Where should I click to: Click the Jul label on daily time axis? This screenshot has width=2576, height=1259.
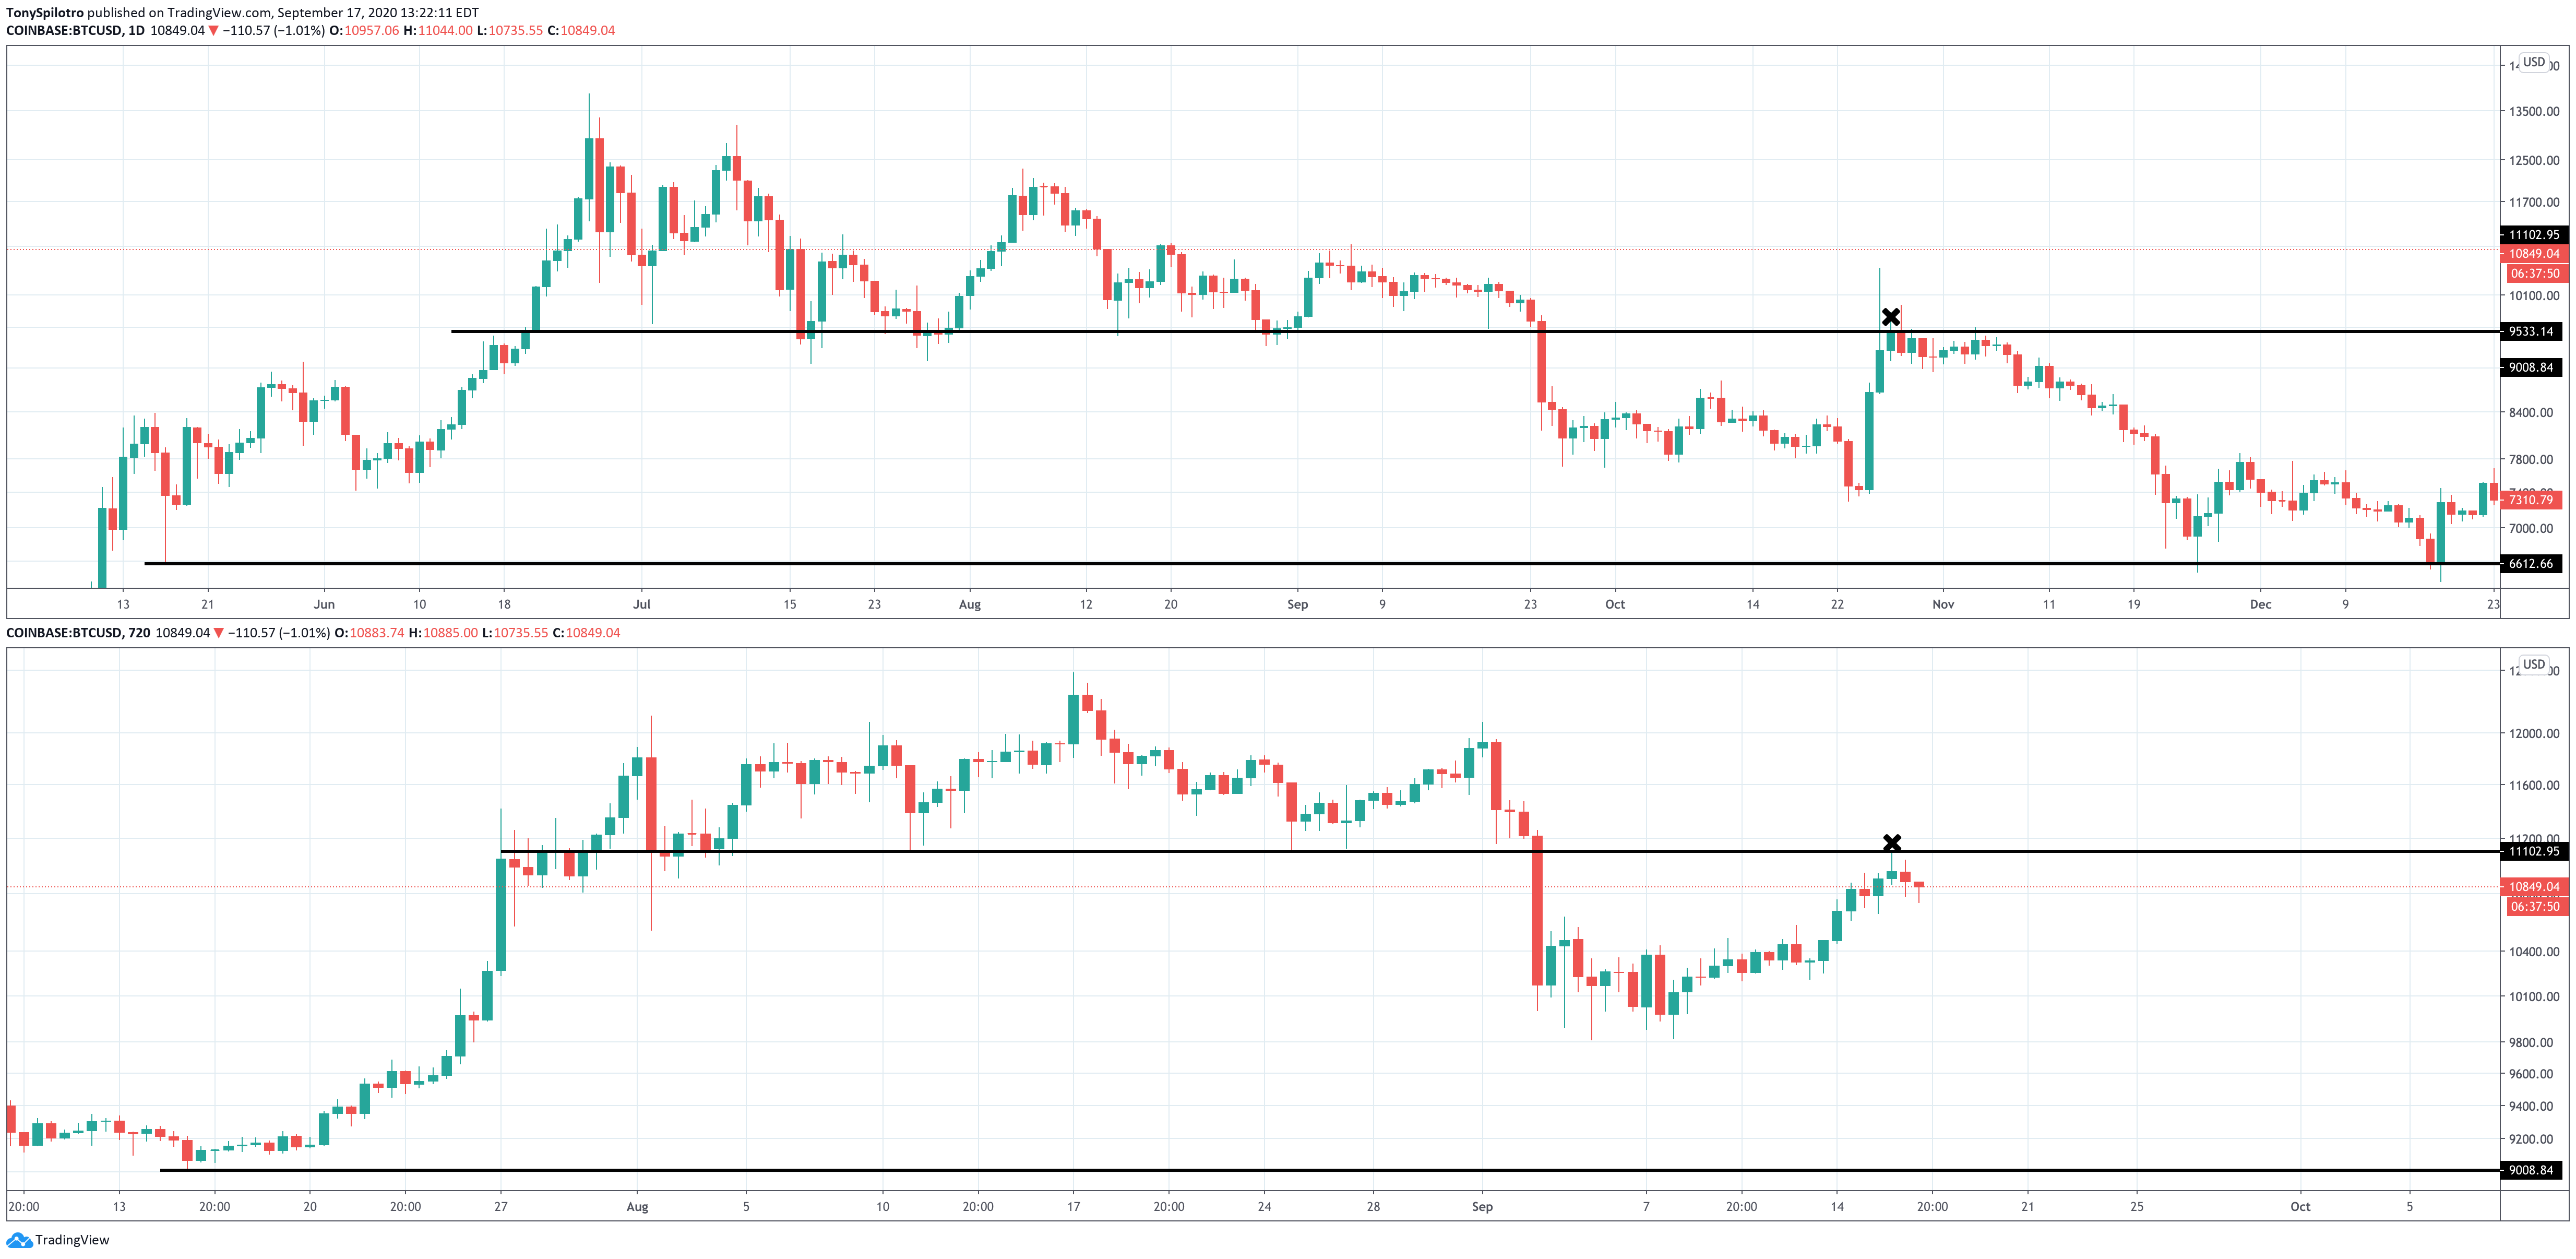pos(642,604)
